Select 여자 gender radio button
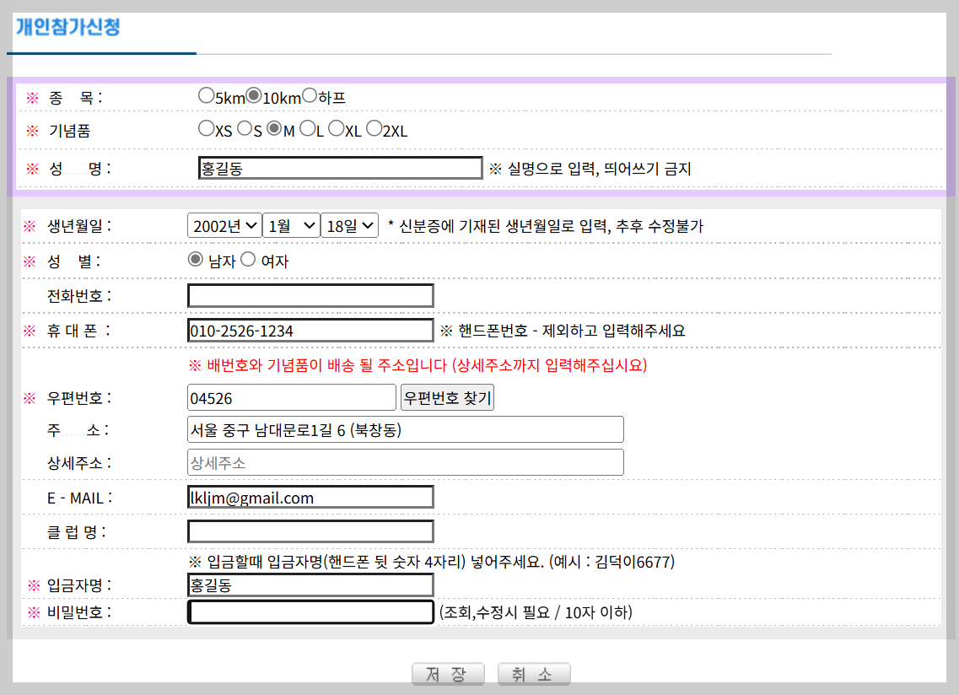The image size is (959, 695). point(248,260)
